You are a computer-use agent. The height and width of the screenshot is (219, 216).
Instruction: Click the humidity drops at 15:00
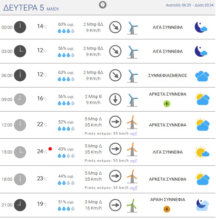click(66, 156)
